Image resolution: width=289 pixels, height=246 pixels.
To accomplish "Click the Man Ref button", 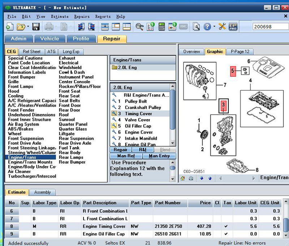I will coord(126,156).
